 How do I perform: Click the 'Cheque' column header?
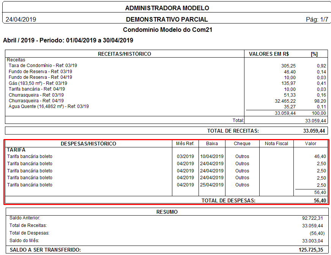(x=242, y=144)
